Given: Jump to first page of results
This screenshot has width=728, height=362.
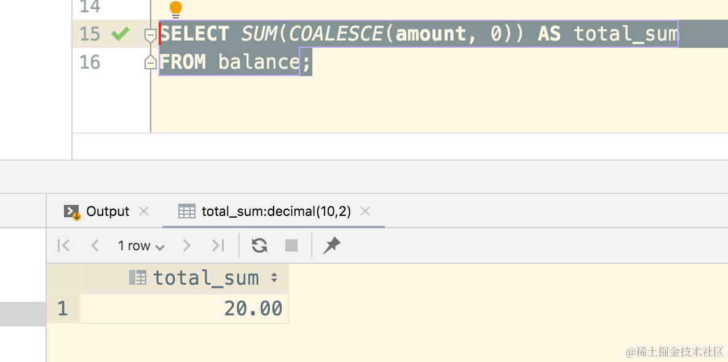Looking at the screenshot, I should pos(63,245).
